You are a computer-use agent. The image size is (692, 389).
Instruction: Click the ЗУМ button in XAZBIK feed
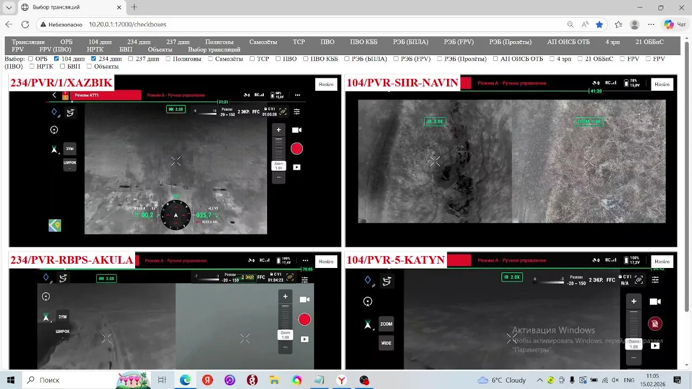click(70, 149)
